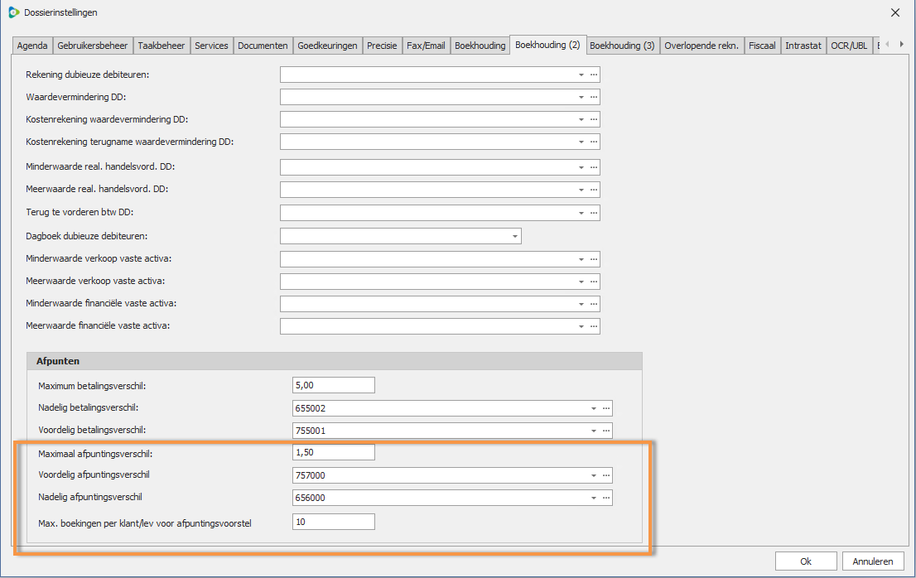Click Max. boekingen per klant/lev field

point(334,522)
